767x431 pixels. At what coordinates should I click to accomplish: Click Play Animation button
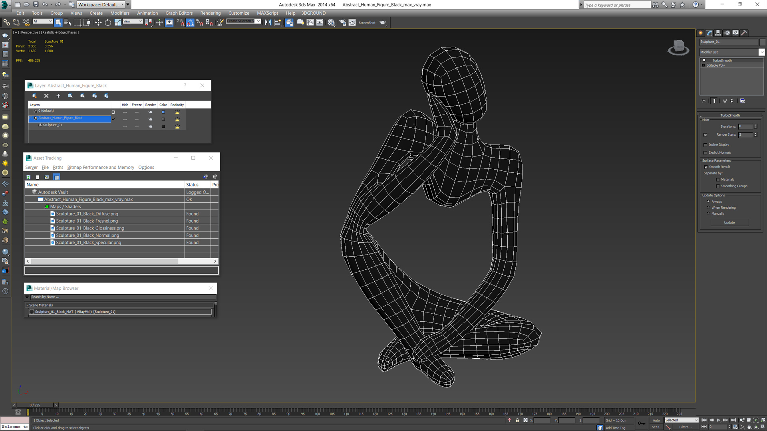[718, 420]
